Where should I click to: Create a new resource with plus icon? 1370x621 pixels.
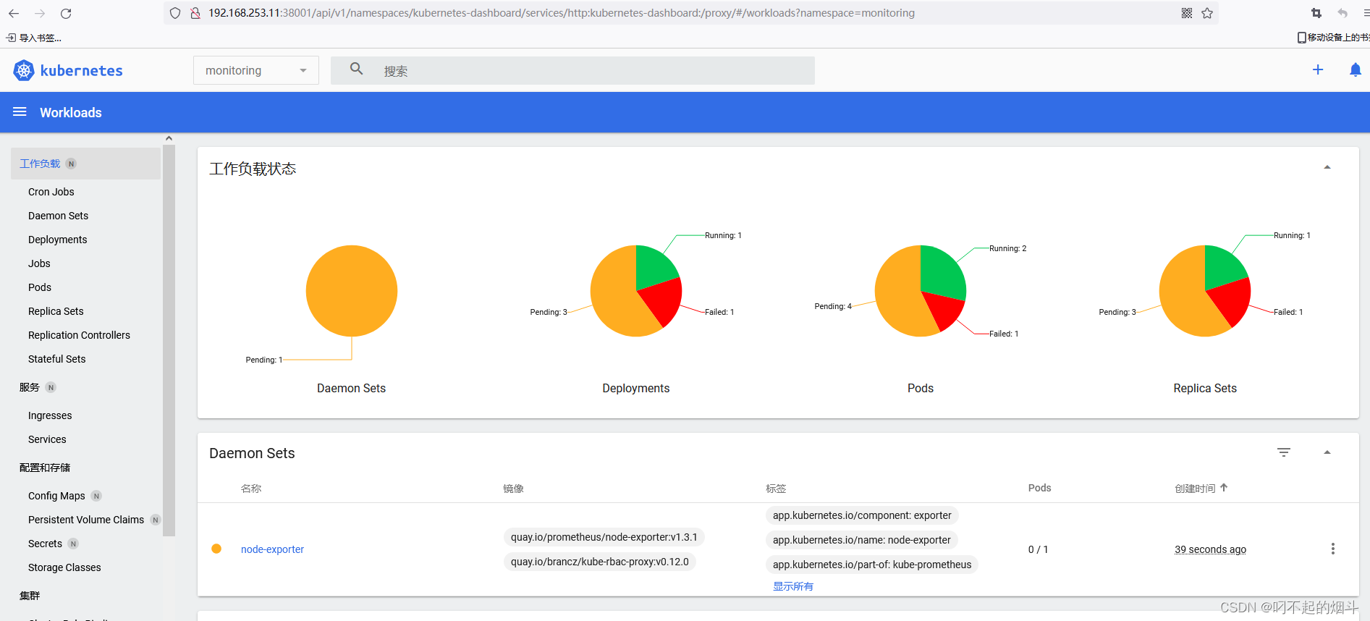pos(1318,69)
